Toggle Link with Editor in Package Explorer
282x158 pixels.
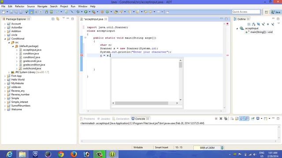[x=58, y=19]
